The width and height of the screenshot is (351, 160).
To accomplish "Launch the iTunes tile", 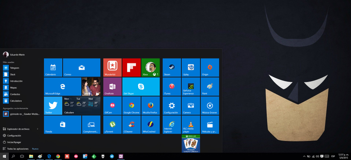I will coord(172,87).
